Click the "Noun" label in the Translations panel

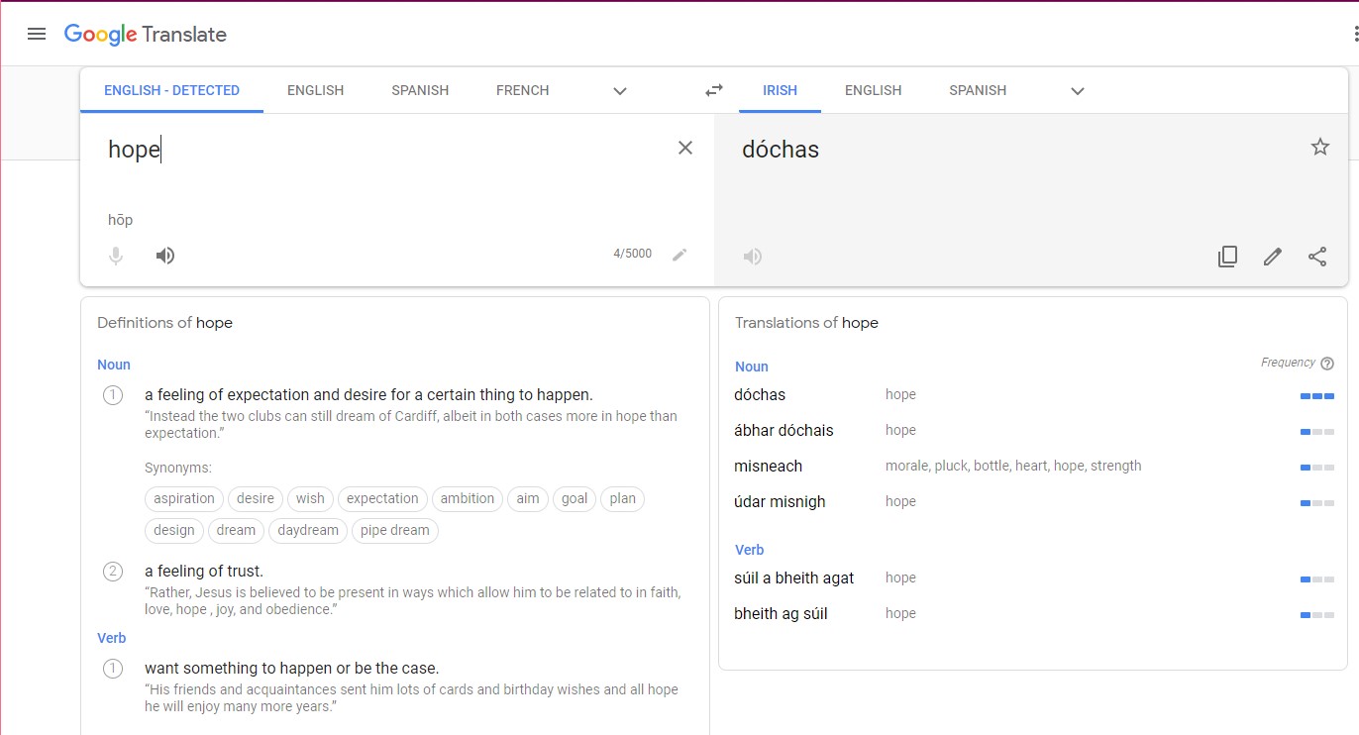752,367
